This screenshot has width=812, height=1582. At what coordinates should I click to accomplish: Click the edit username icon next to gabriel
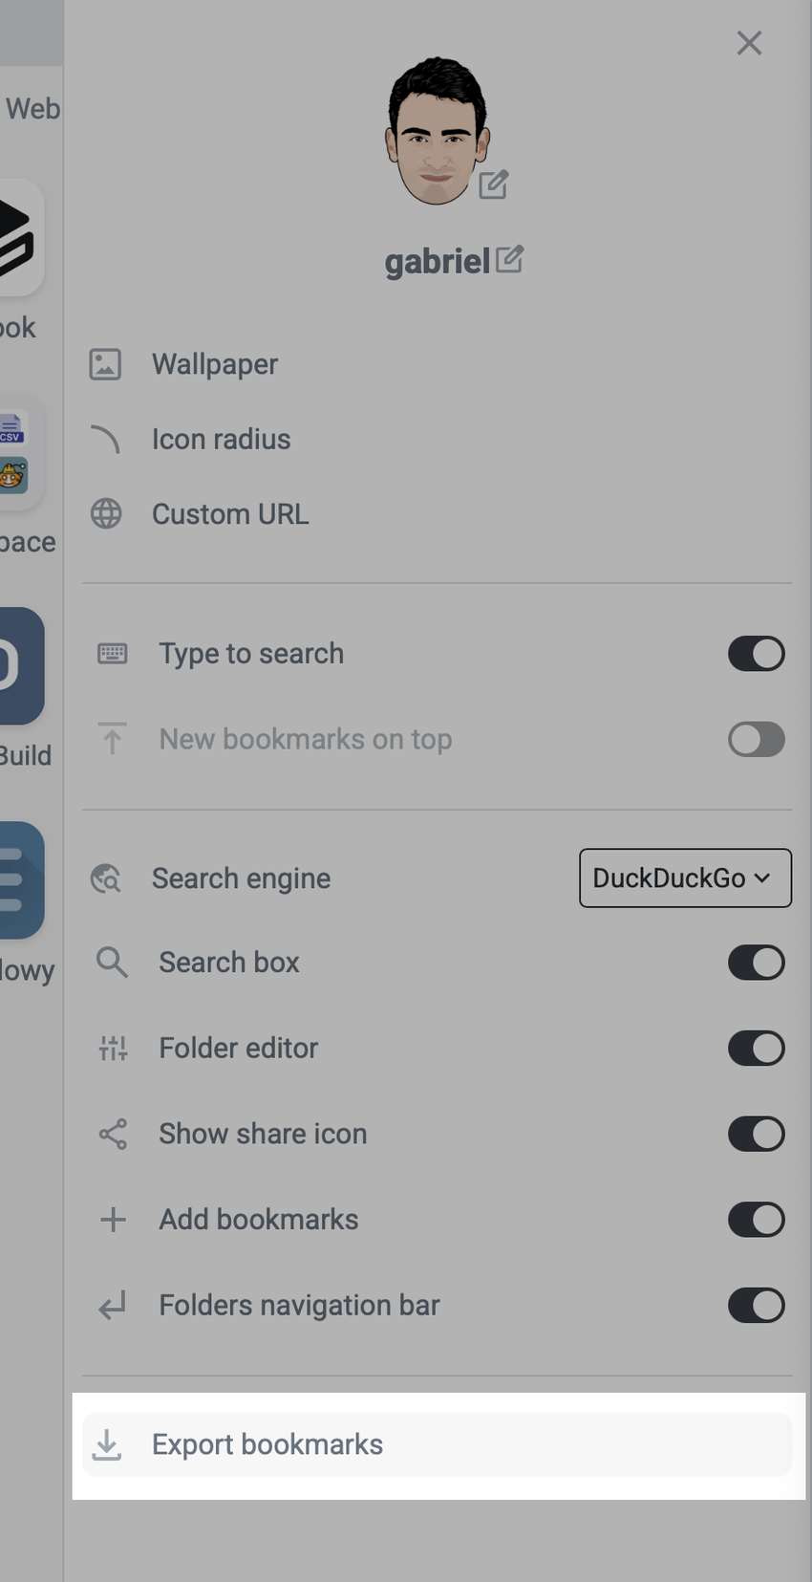(509, 259)
